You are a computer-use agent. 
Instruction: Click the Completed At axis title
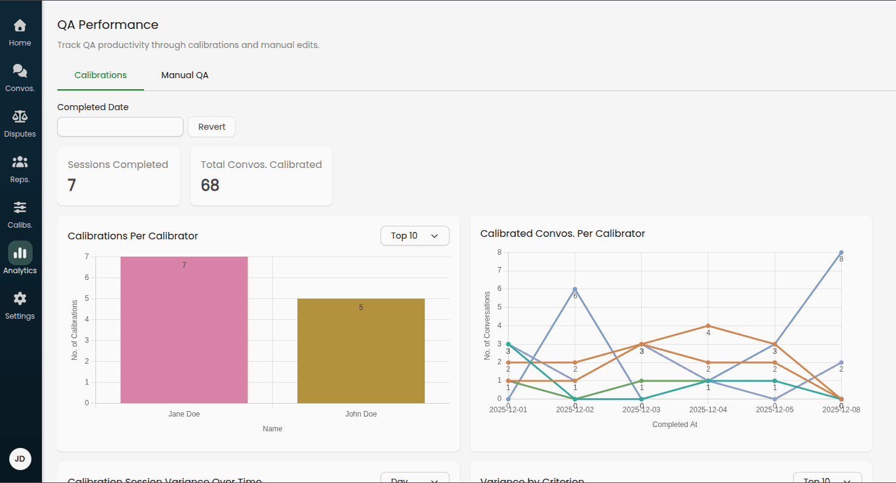point(675,425)
